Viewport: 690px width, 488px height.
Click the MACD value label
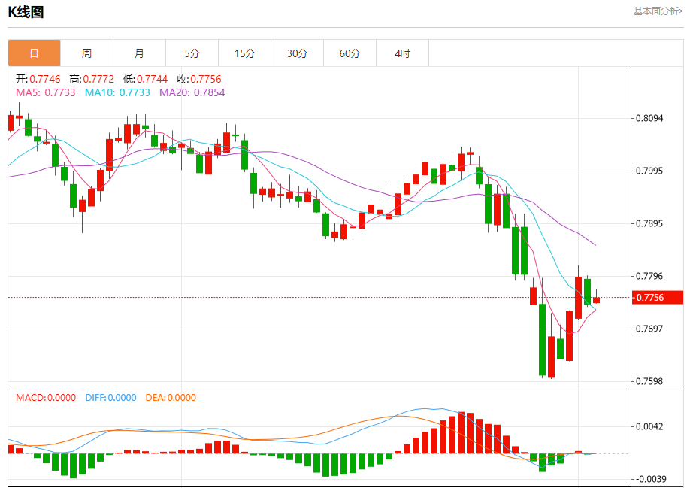46,398
